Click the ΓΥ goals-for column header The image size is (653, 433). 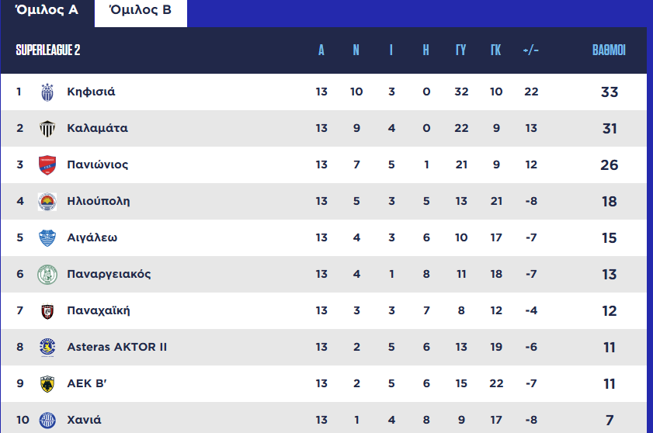point(460,50)
